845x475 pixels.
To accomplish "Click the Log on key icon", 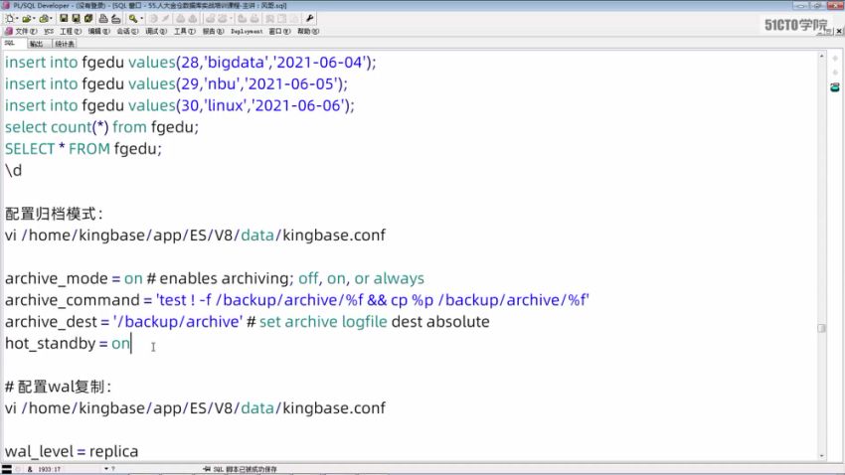I will pos(132,18).
